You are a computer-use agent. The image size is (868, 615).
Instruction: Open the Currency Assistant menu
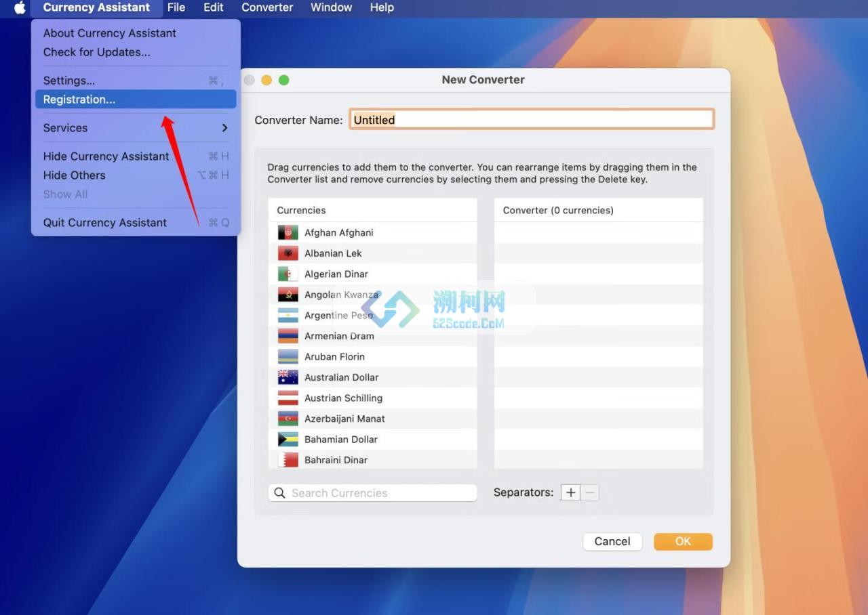[x=96, y=7]
